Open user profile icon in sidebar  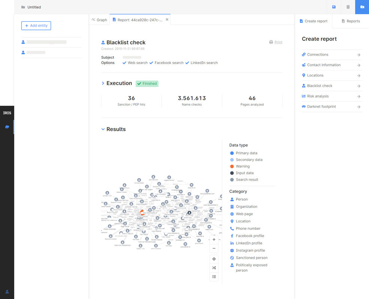[7, 292]
